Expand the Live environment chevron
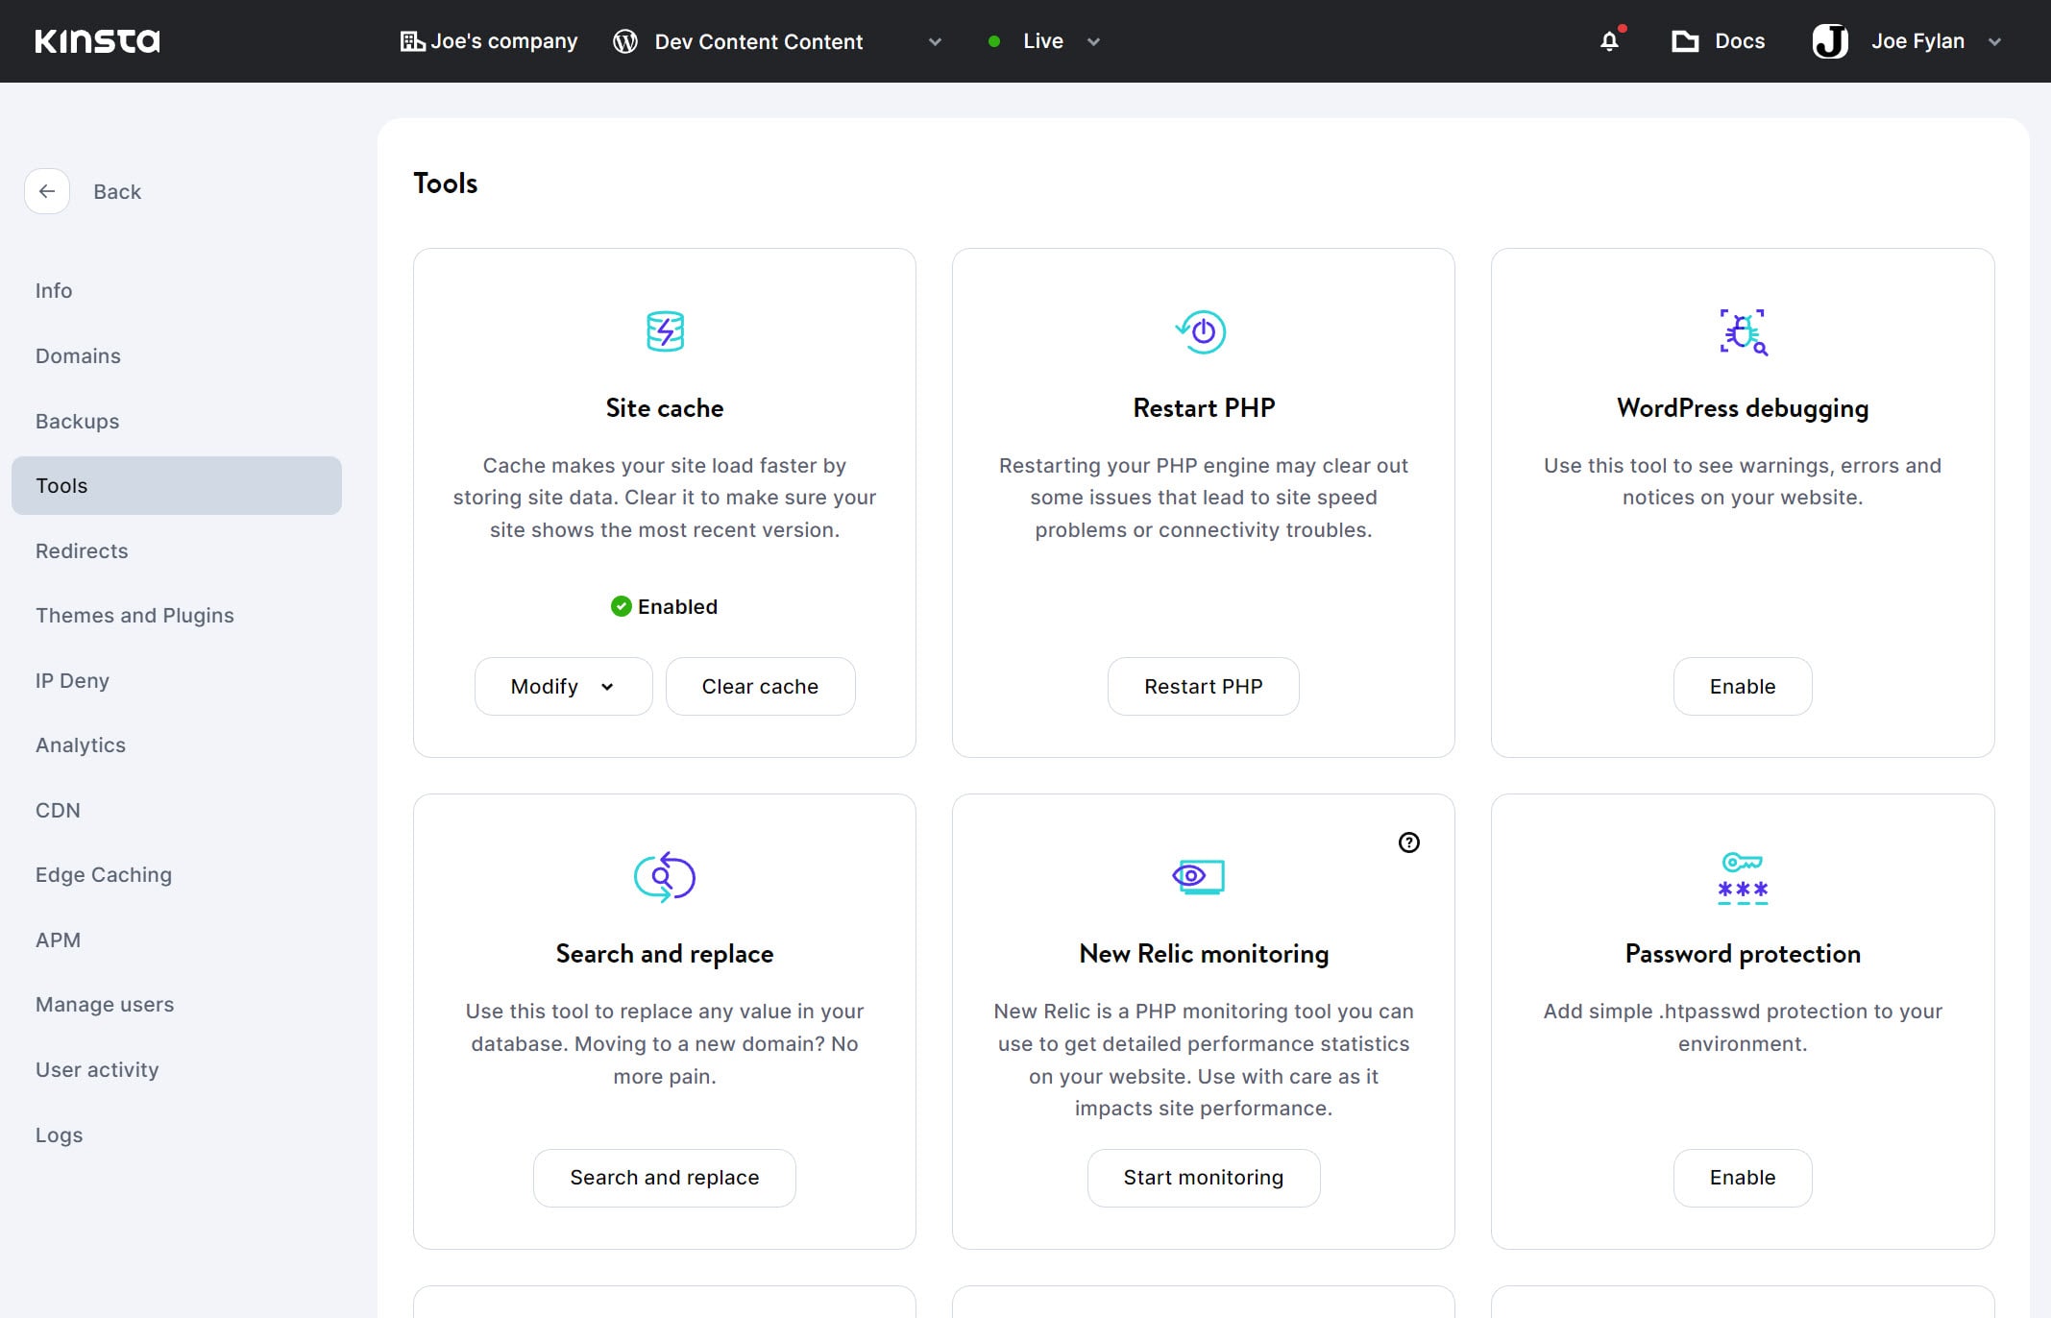This screenshot has height=1318, width=2051. pos(1093,42)
